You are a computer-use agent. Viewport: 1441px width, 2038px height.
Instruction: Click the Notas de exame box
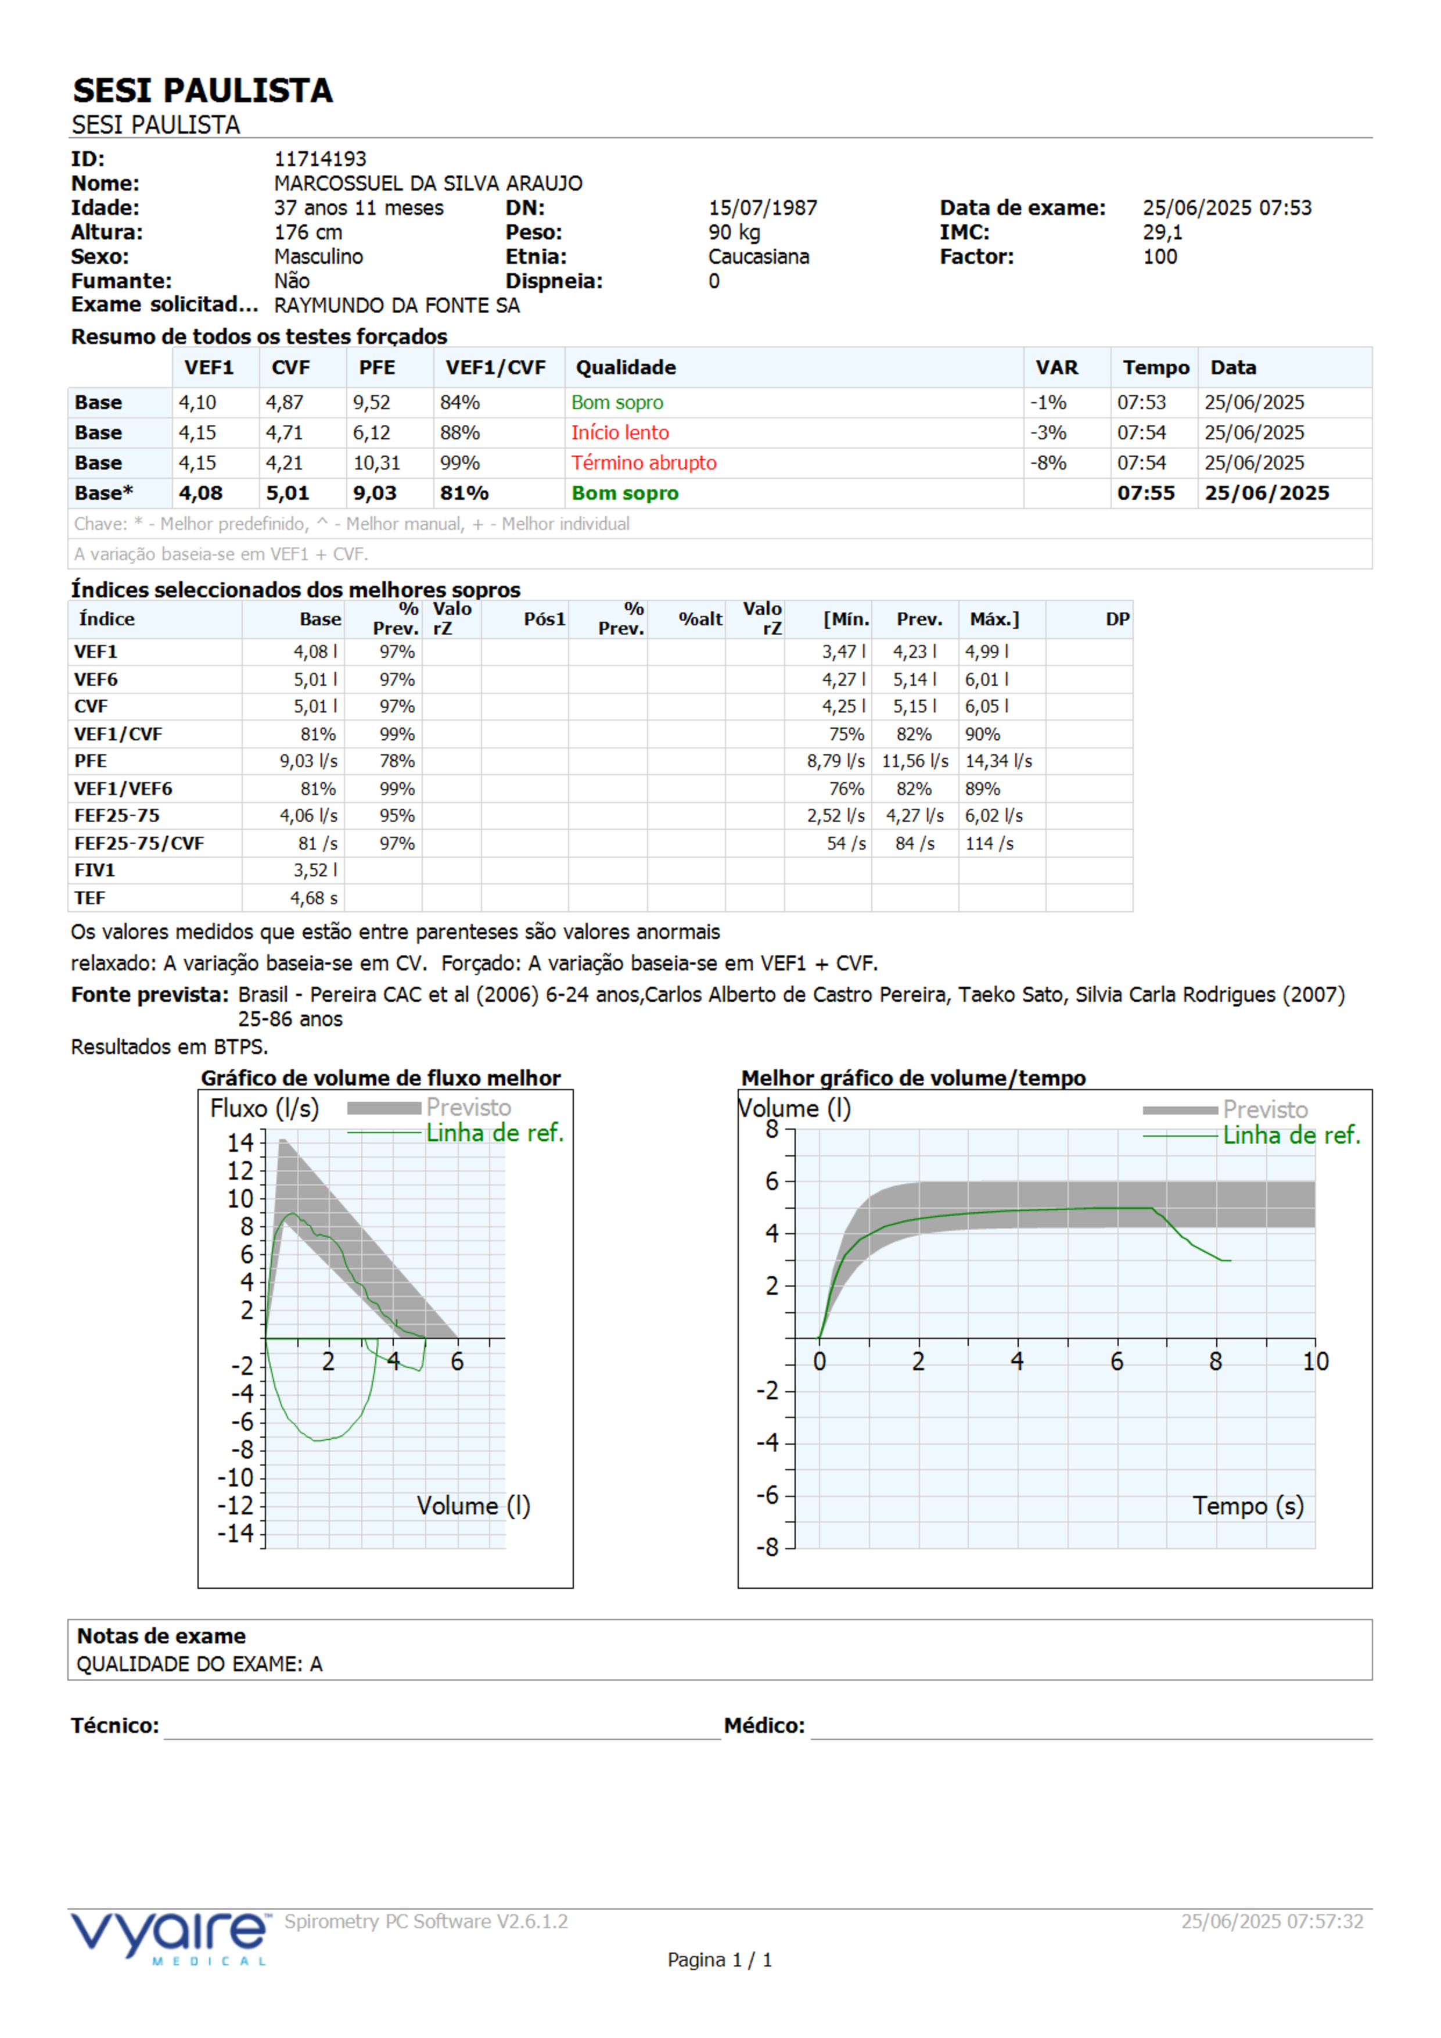tap(720, 1649)
